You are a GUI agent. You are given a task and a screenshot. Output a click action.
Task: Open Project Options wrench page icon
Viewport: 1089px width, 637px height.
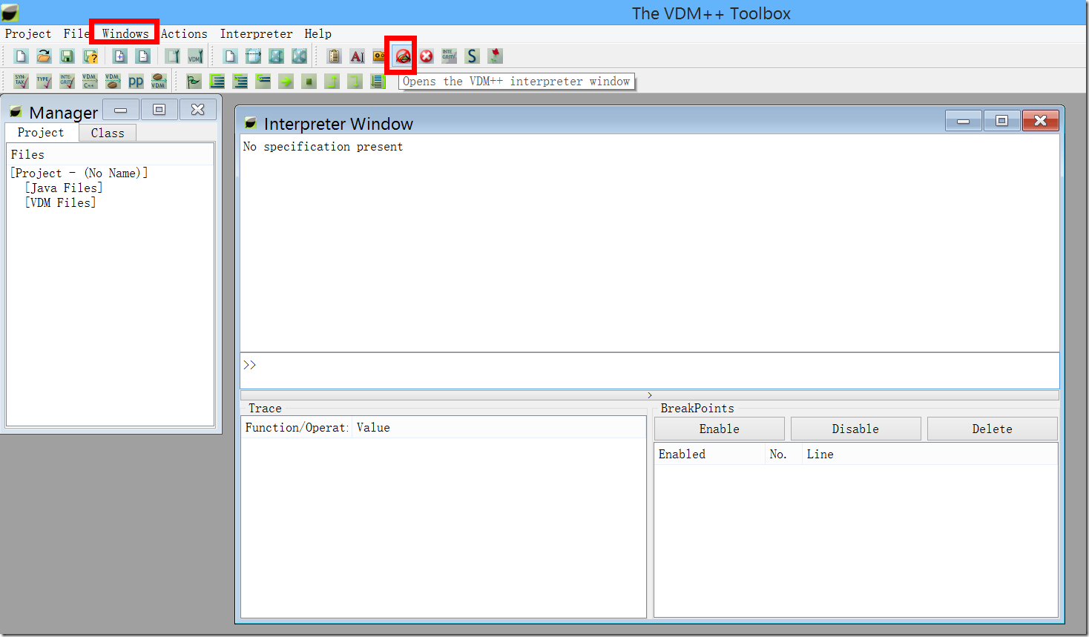coord(172,56)
